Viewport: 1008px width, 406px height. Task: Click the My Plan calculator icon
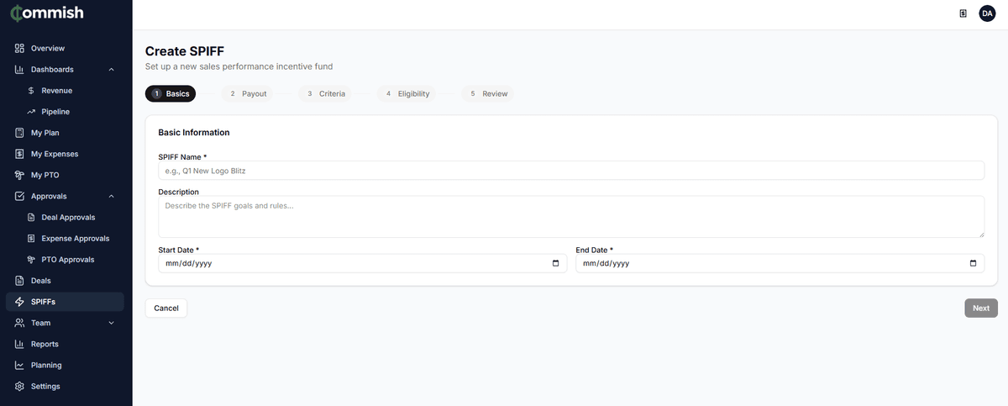(19, 133)
